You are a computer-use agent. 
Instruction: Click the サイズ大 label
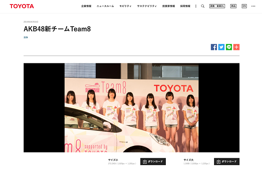pyautogui.click(x=188, y=160)
